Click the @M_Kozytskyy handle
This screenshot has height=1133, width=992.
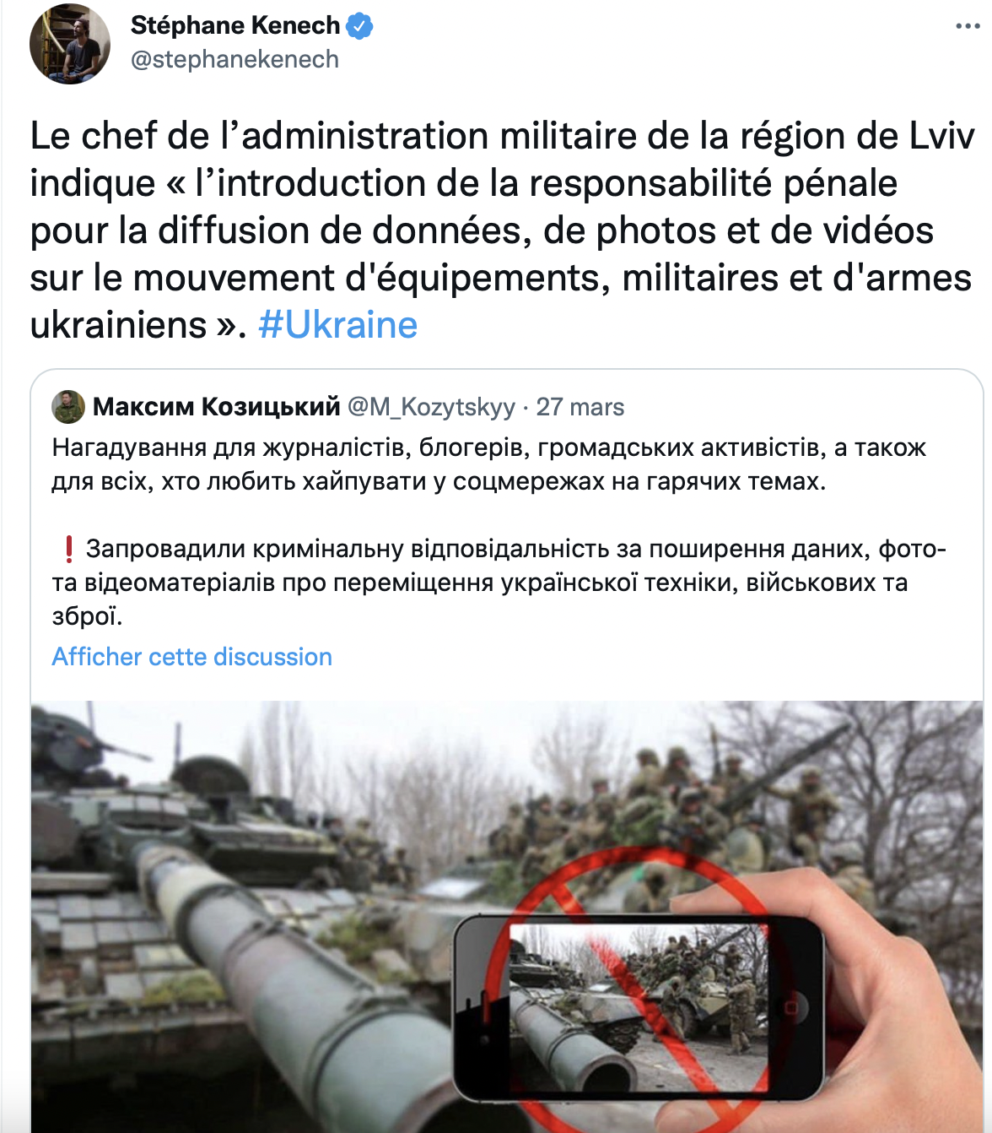[x=431, y=407]
